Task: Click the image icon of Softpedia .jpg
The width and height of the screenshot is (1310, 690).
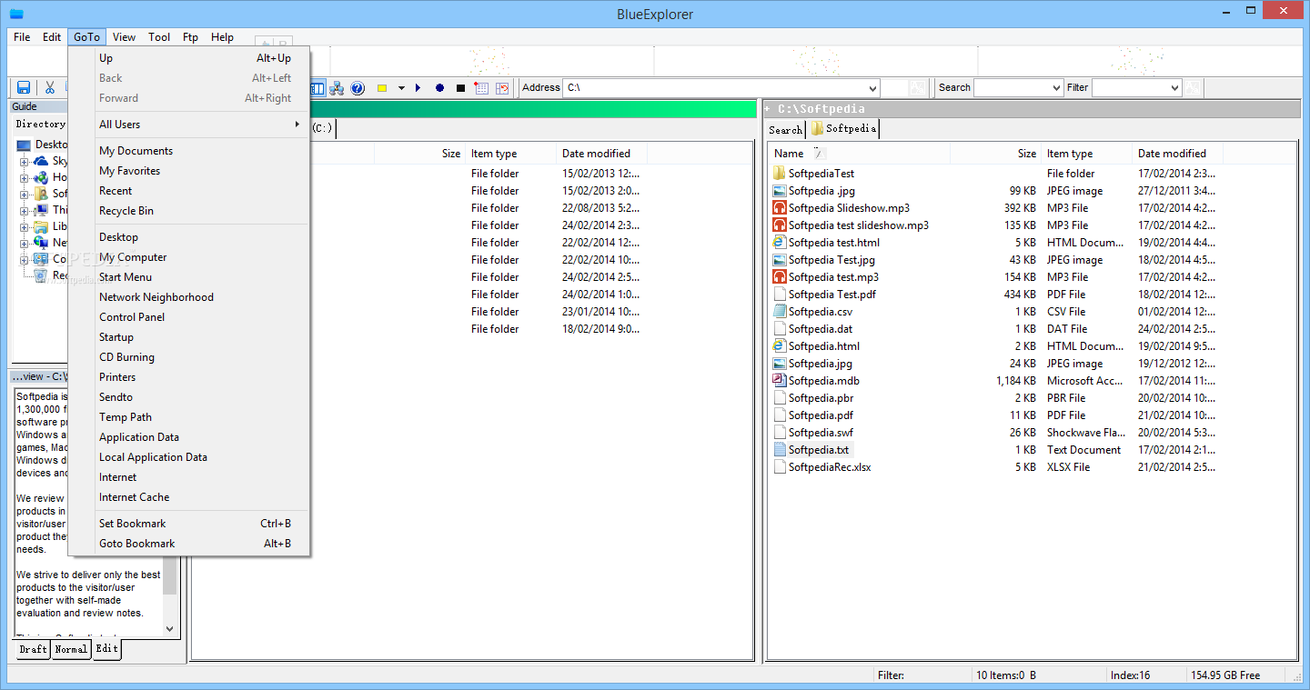Action: [x=779, y=191]
